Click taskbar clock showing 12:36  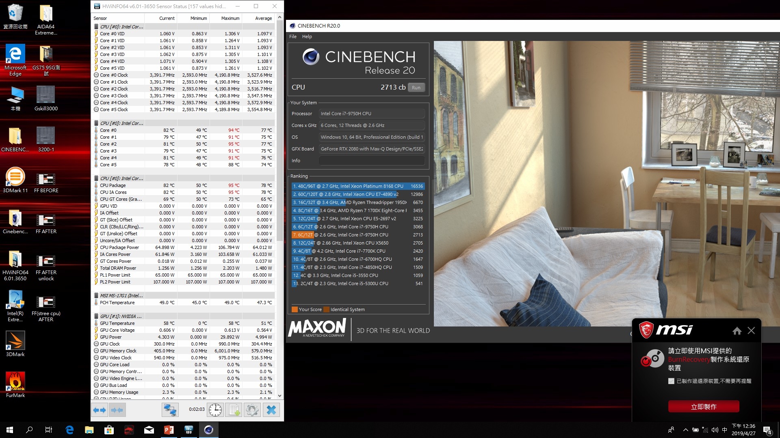coord(743,430)
